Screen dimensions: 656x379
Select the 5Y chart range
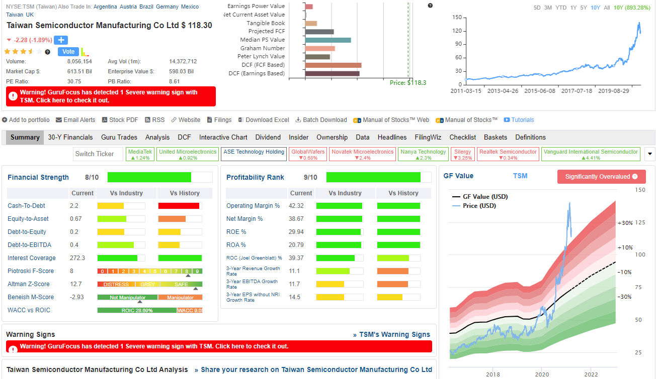(x=584, y=8)
